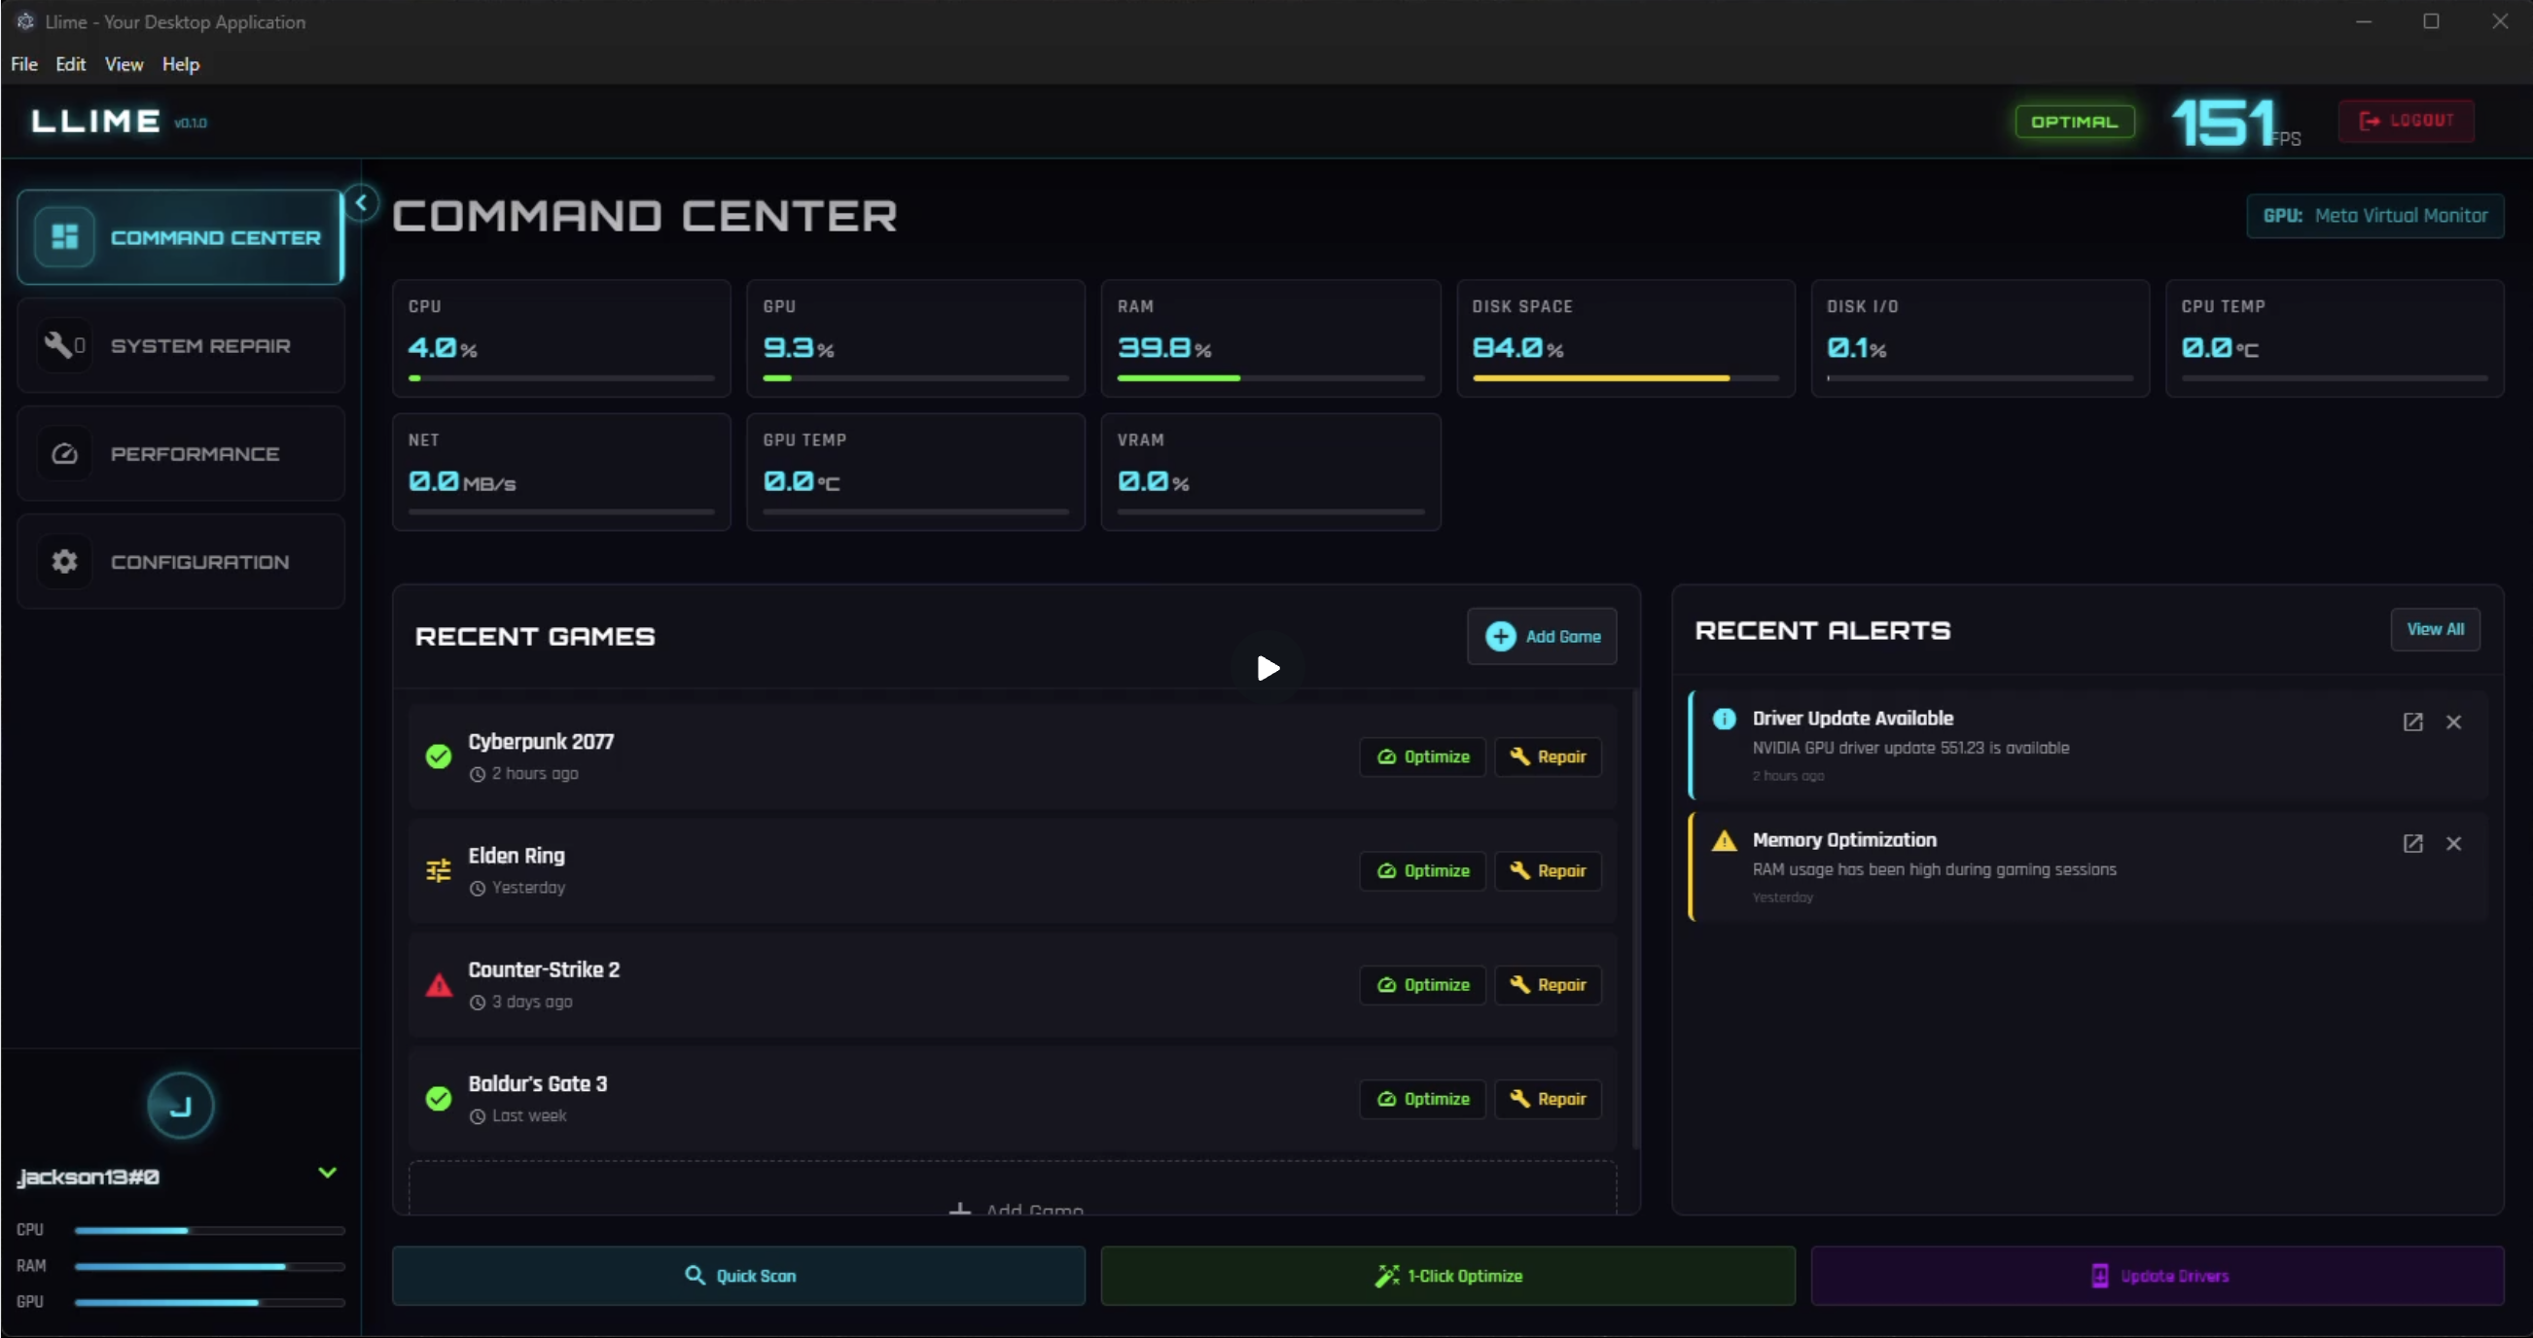Click the OPTIMAL status indicator badge
Screen dimensions: 2533x1338
[2074, 121]
